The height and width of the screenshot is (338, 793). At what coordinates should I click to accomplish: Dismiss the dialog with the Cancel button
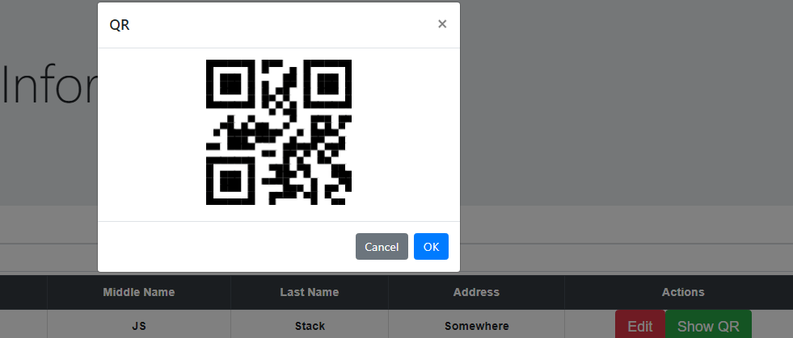[382, 247]
